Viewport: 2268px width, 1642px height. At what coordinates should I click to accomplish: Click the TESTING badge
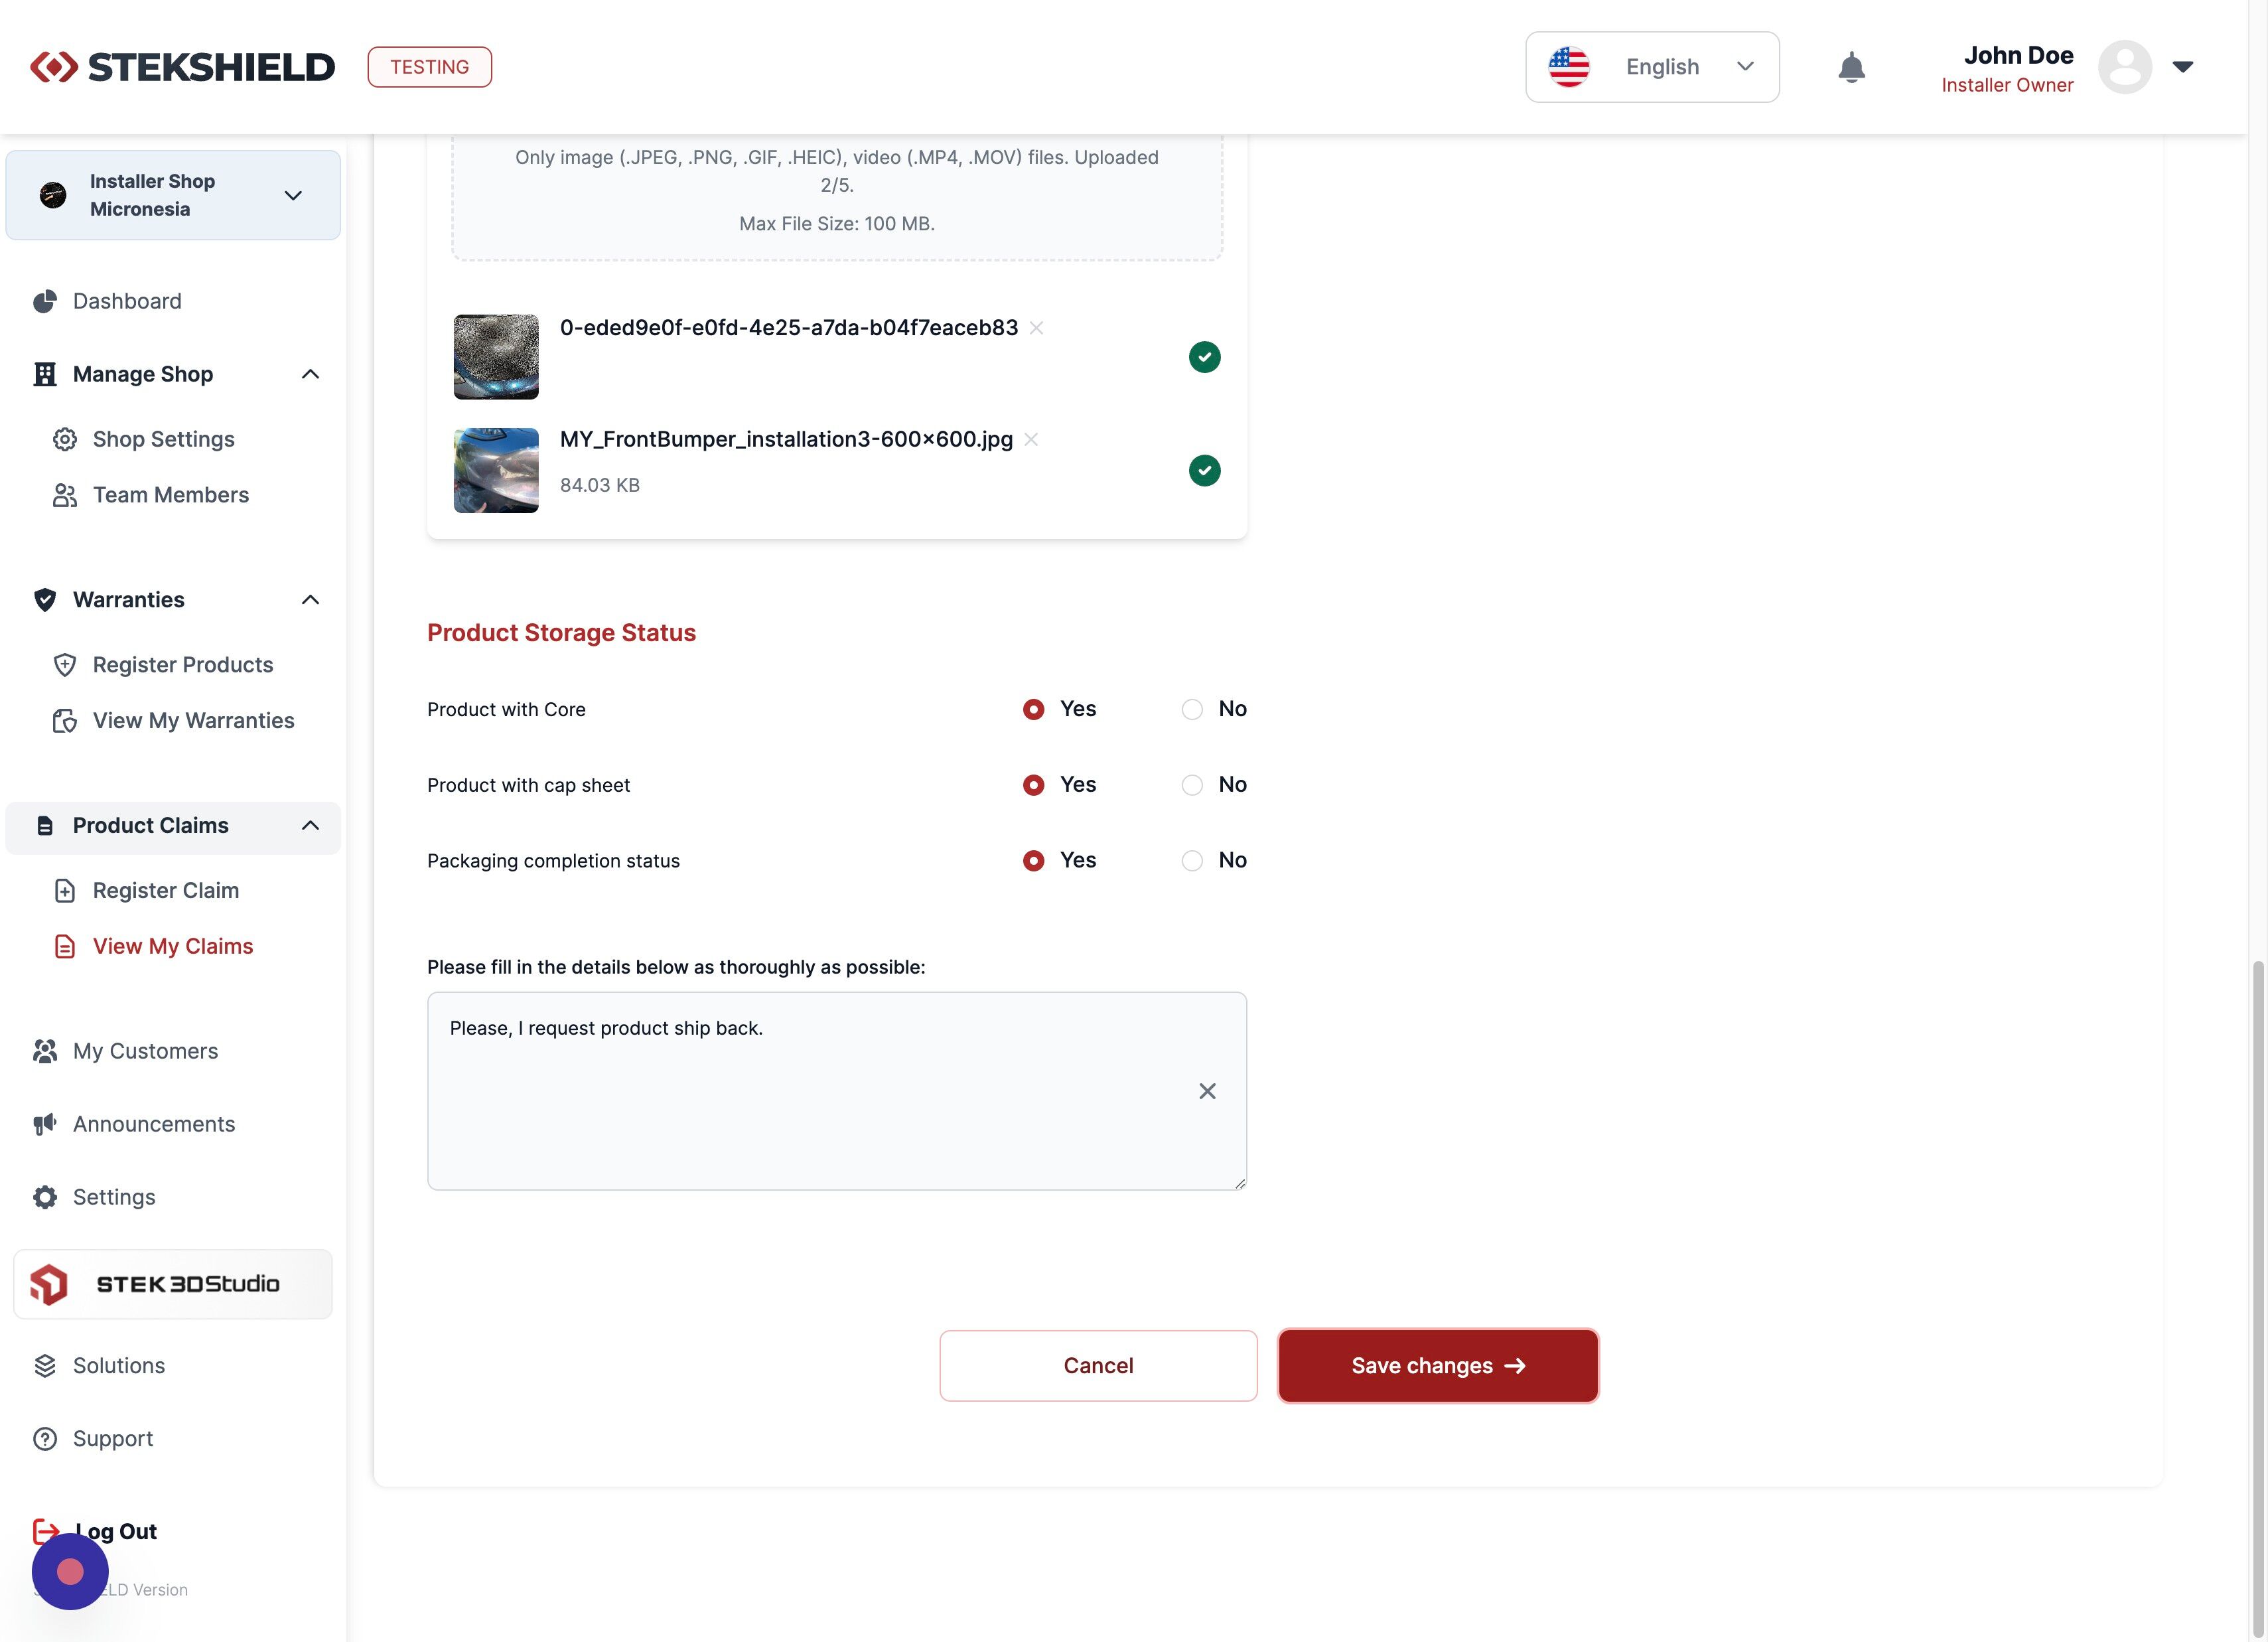coord(429,67)
